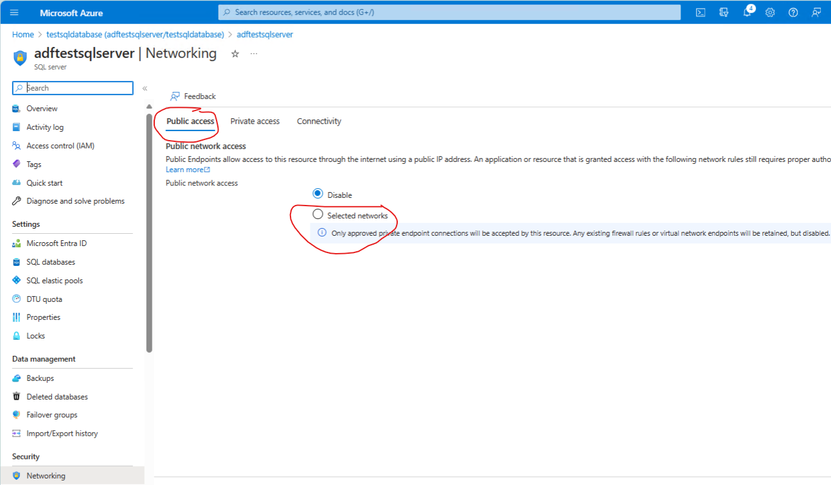Click the Failover groups icon
The image size is (831, 485).
(x=17, y=415)
